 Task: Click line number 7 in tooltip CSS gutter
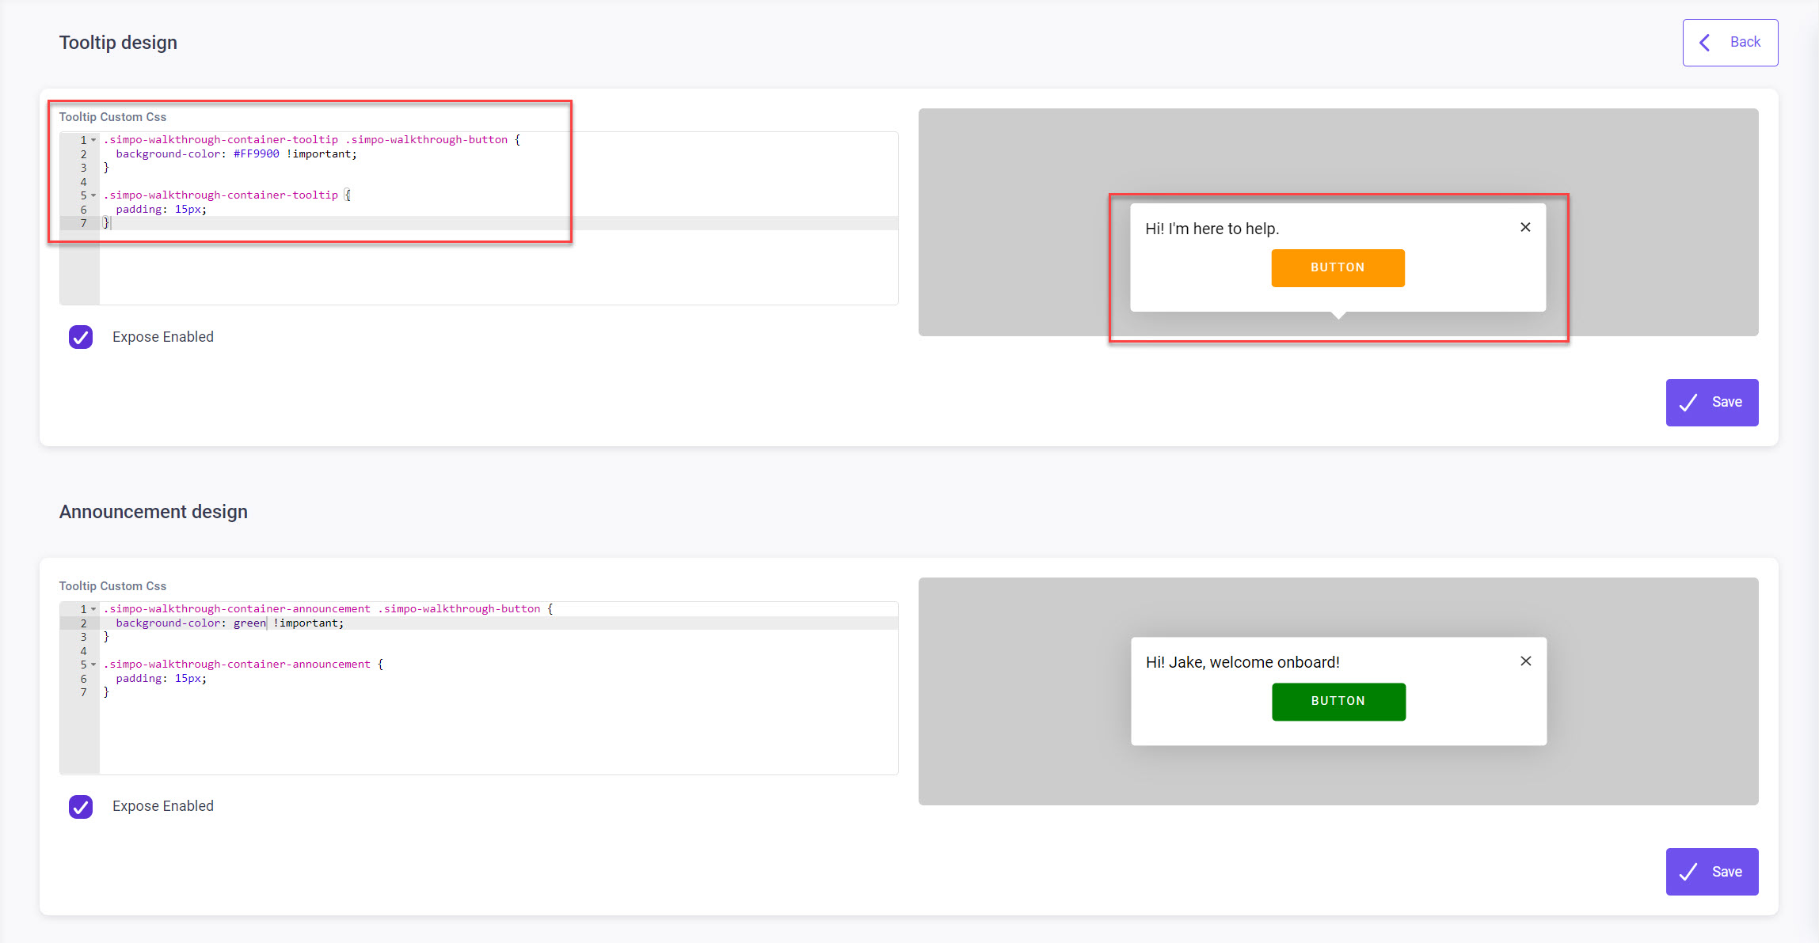click(x=83, y=223)
